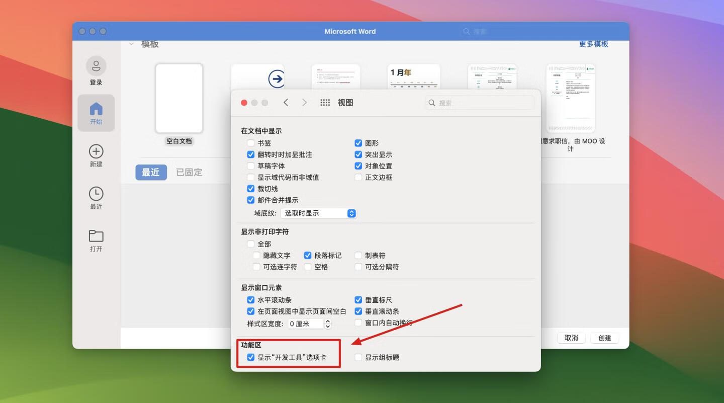The image size is (724, 403).
Task: Click the 样式区宽度 stepper arrows
Action: point(328,324)
